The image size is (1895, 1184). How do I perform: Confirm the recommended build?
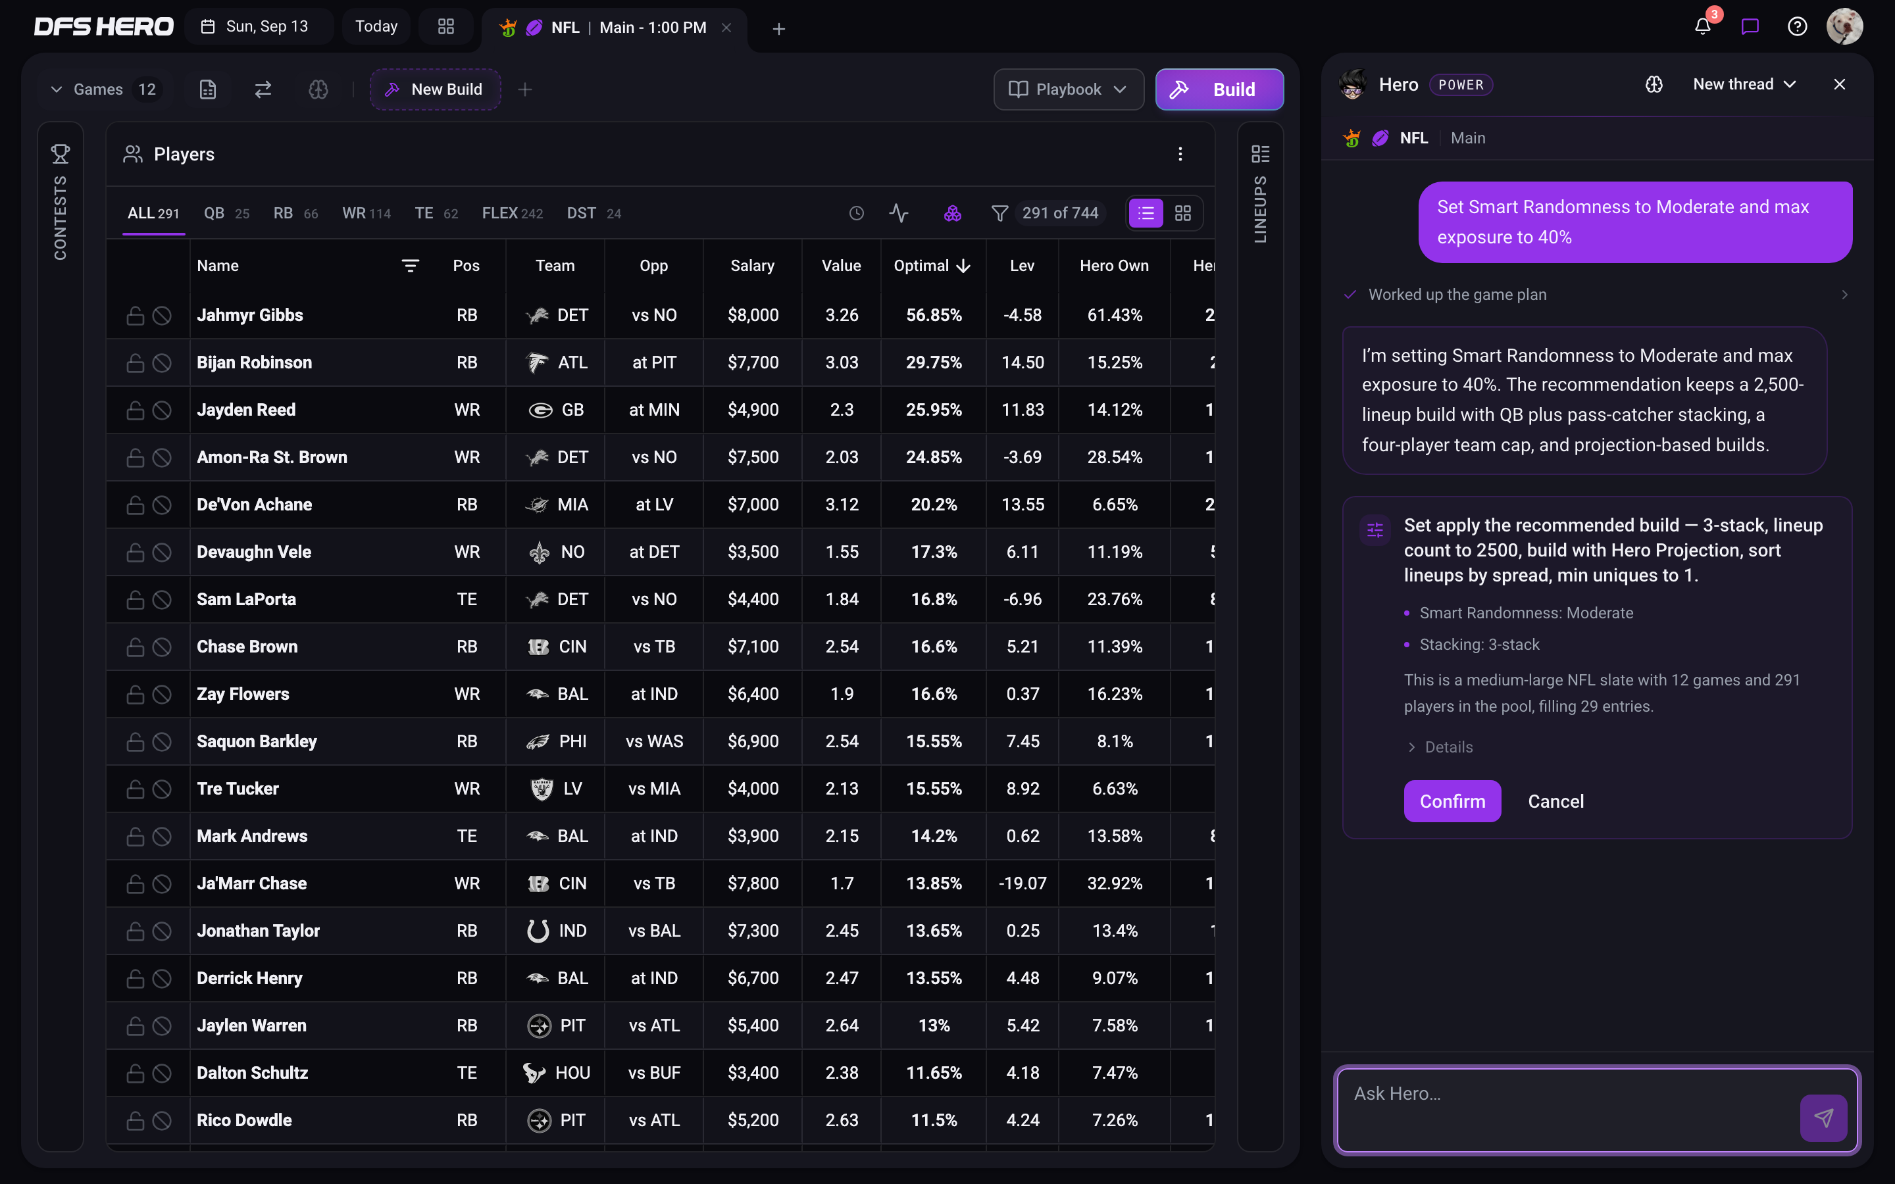tap(1452, 801)
